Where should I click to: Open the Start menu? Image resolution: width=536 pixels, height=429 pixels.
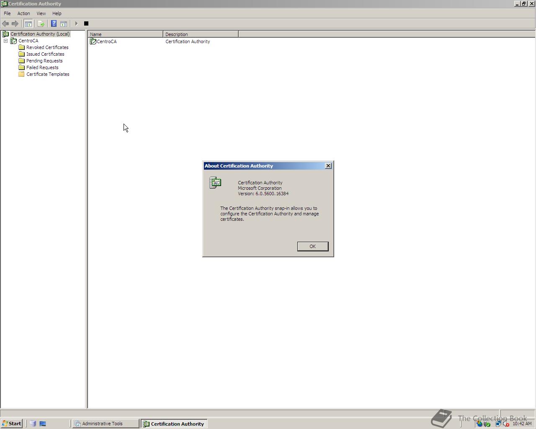[x=12, y=424]
